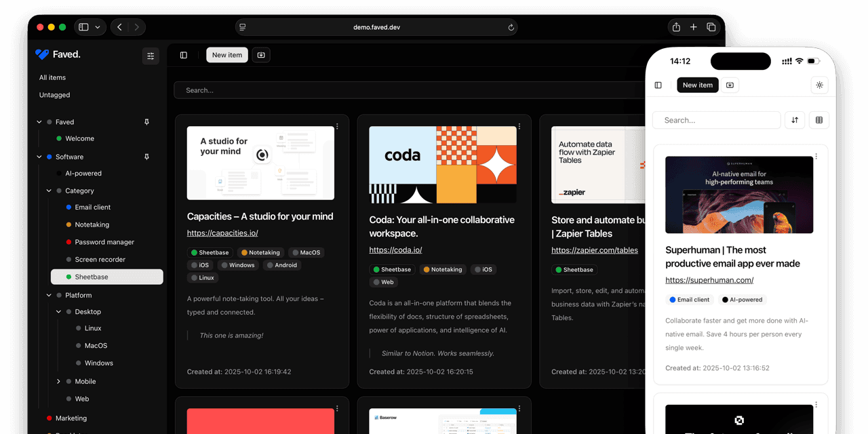Open new tab with Safari plus icon

point(694,27)
